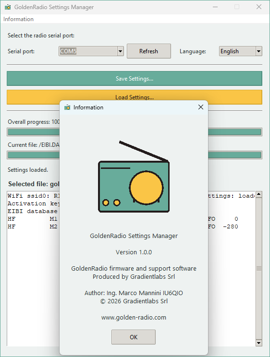Viewport: 270px width, 357px height.
Task: Close the Information dialog with X
Action: click(x=201, y=107)
